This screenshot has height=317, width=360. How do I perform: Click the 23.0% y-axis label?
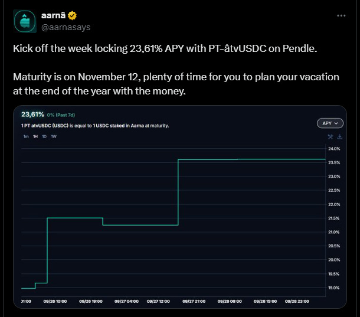334,177
